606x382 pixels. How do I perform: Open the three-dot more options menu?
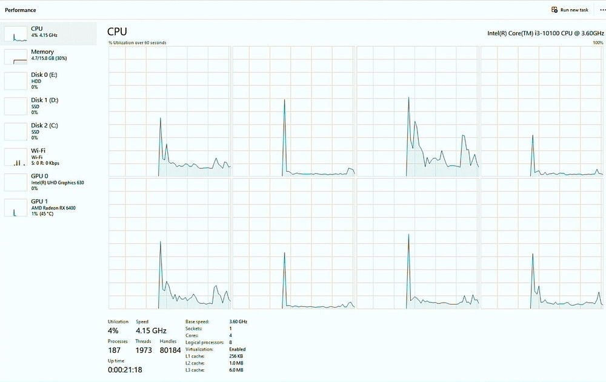[x=601, y=10]
